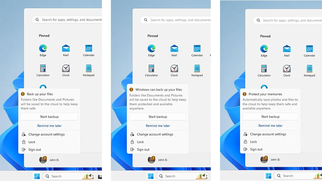The height and width of the screenshot is (181, 322).
Task: Click taskbar Search box below 'Back up your files'
Action: (69, 176)
